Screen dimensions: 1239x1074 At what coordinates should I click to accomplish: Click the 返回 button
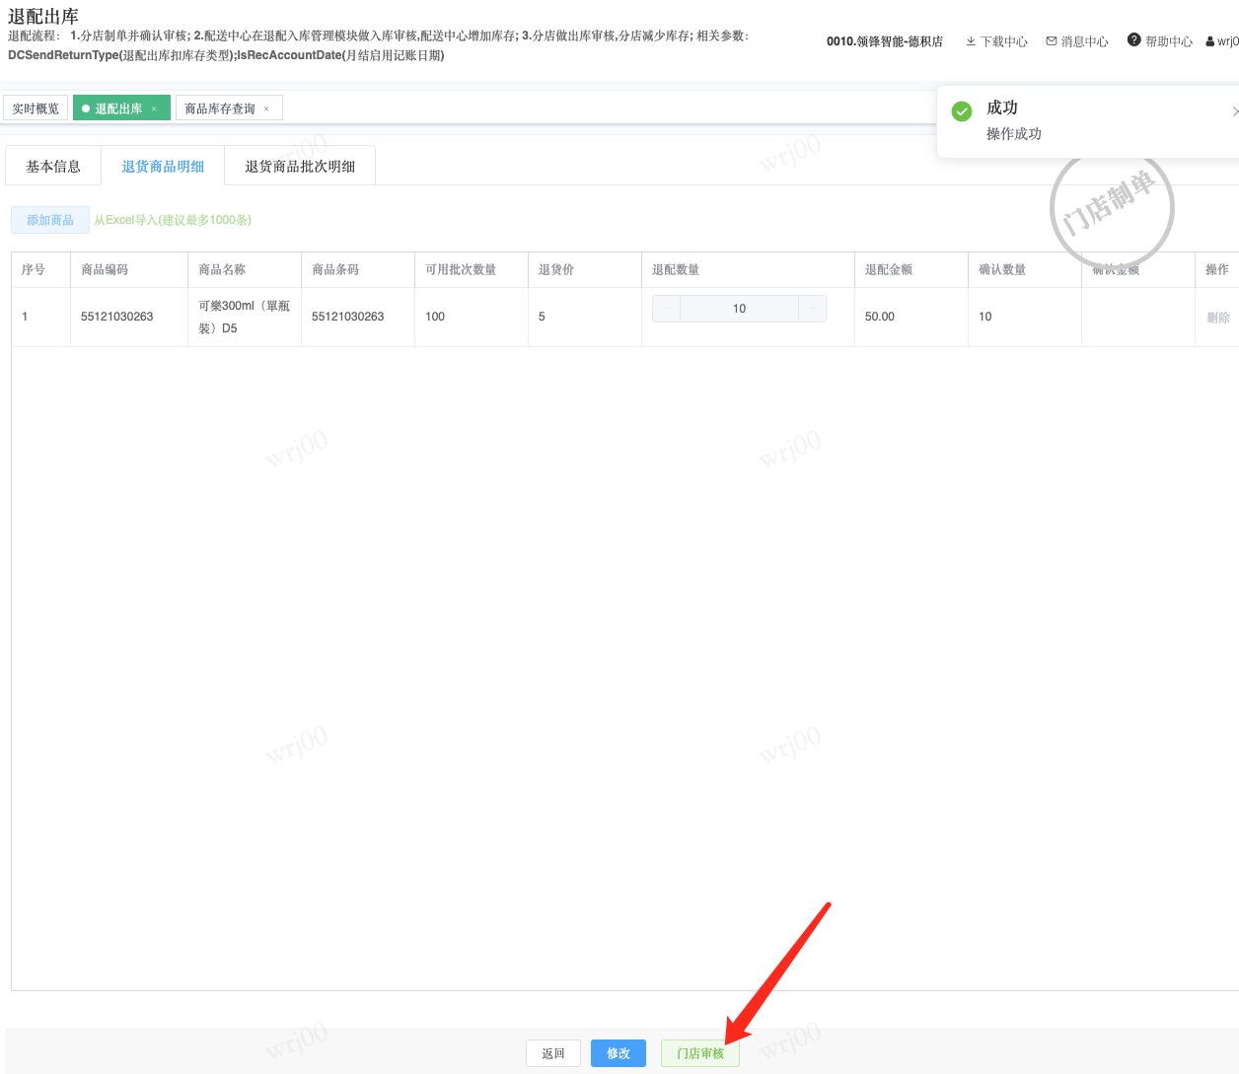[553, 1053]
